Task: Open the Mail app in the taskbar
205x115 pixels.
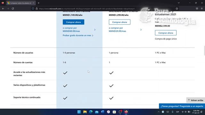Action: [97, 112]
